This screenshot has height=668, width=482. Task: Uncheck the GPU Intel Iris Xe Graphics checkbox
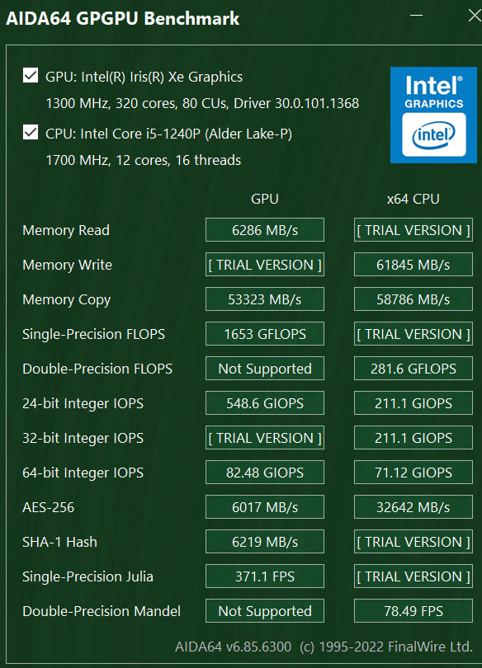pyautogui.click(x=31, y=75)
